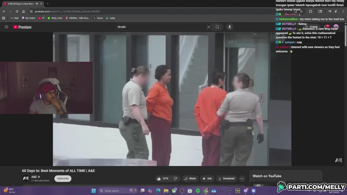Viewport: 347px width, 195px height.
Task: Open the Melly | Kick bookmark
Action: 55,18
